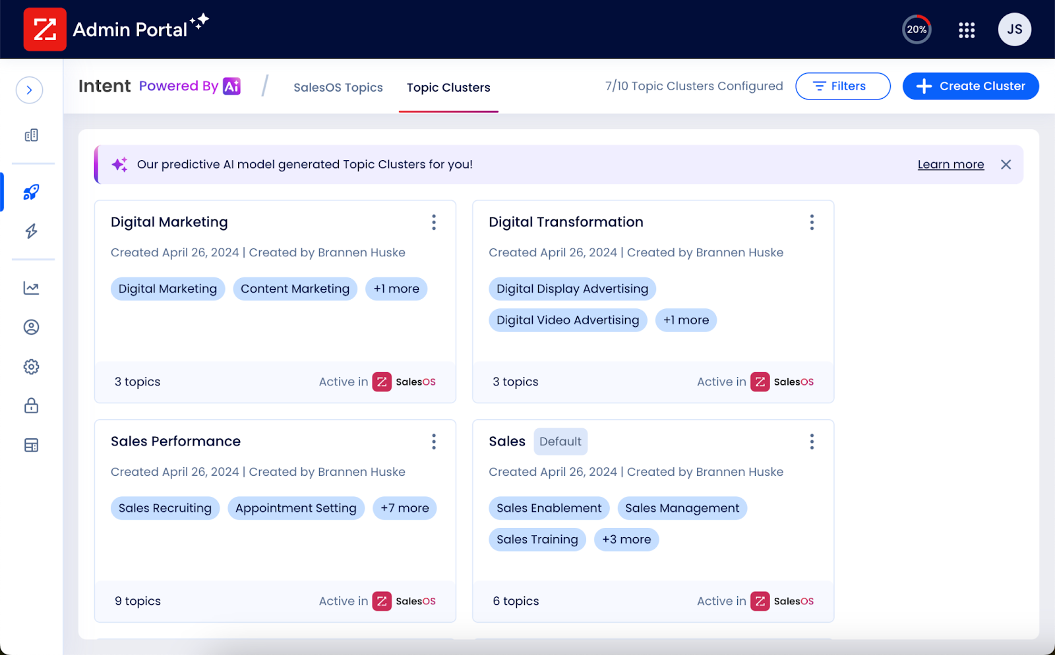Stay on the Topic Clusters tab
Image resolution: width=1055 pixels, height=655 pixels.
(448, 87)
